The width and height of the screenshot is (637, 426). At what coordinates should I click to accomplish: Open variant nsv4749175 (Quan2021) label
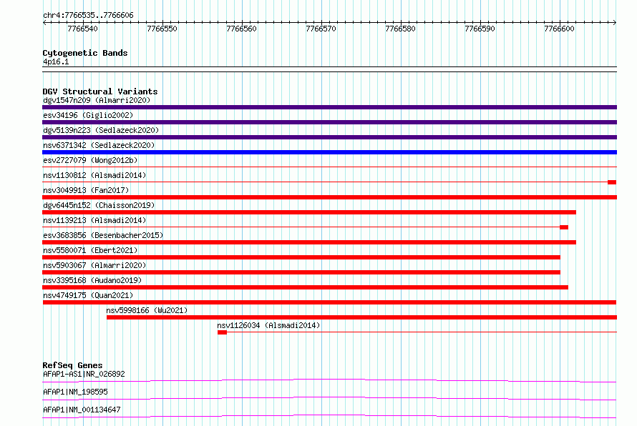[88, 295]
